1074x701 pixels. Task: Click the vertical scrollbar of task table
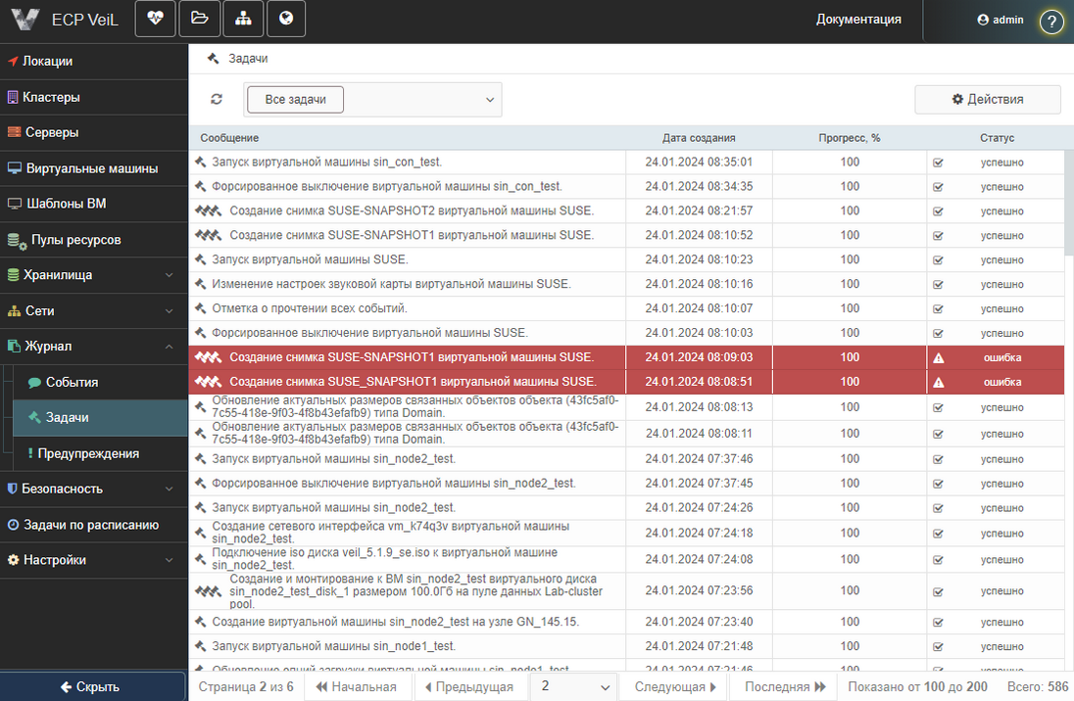1068,203
